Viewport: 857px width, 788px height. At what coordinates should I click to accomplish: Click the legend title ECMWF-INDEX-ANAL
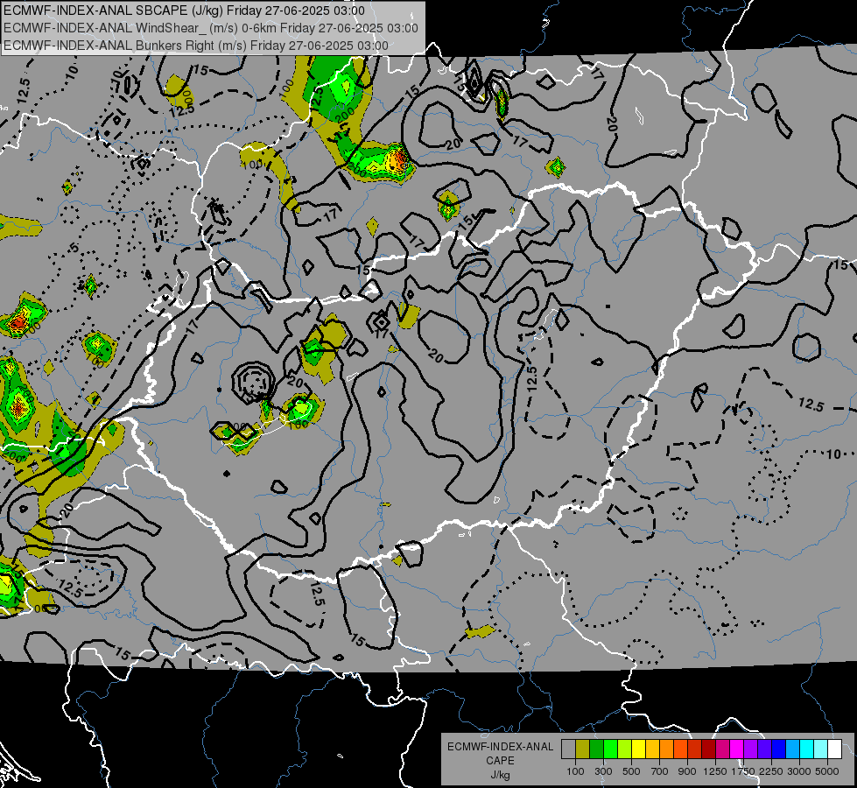coord(500,747)
